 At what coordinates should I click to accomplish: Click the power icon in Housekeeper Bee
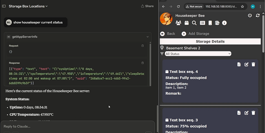click(250, 16)
